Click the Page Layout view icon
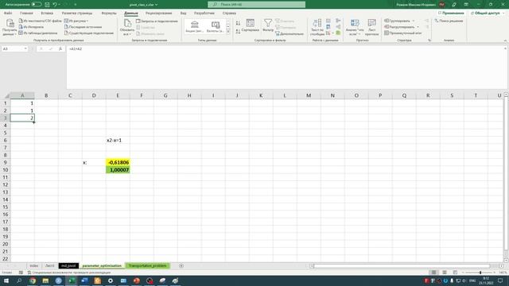509x286 pixels. point(445,272)
